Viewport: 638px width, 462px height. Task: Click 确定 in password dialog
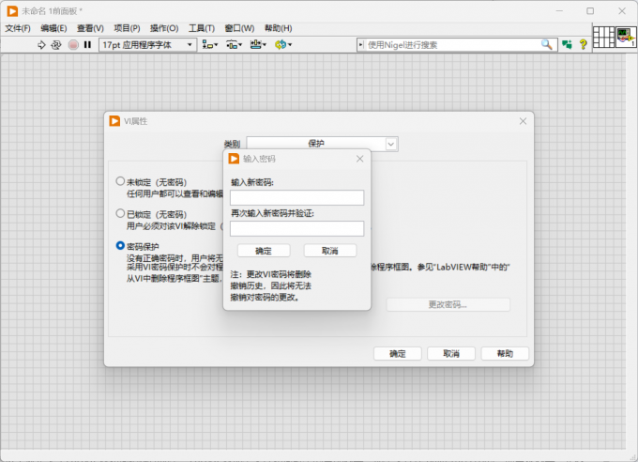pos(264,251)
